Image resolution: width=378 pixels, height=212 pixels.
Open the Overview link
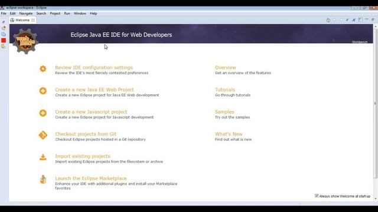pyautogui.click(x=226, y=68)
